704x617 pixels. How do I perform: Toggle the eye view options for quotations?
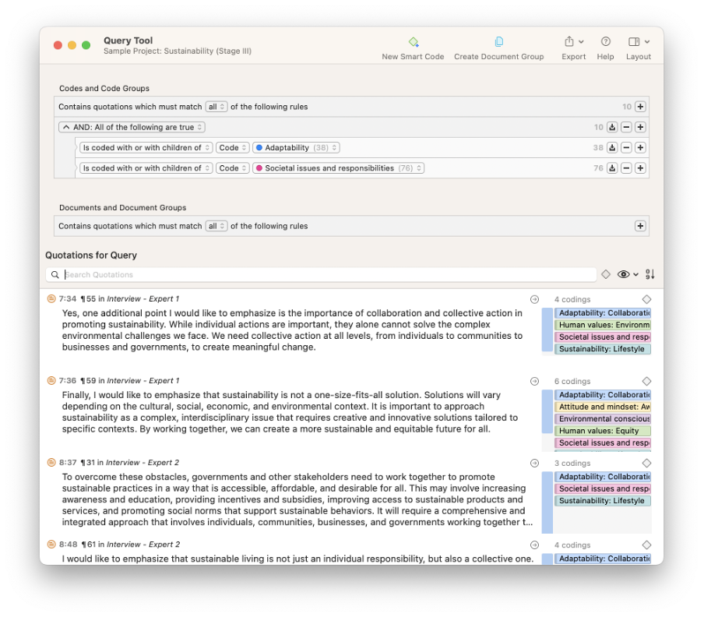627,274
